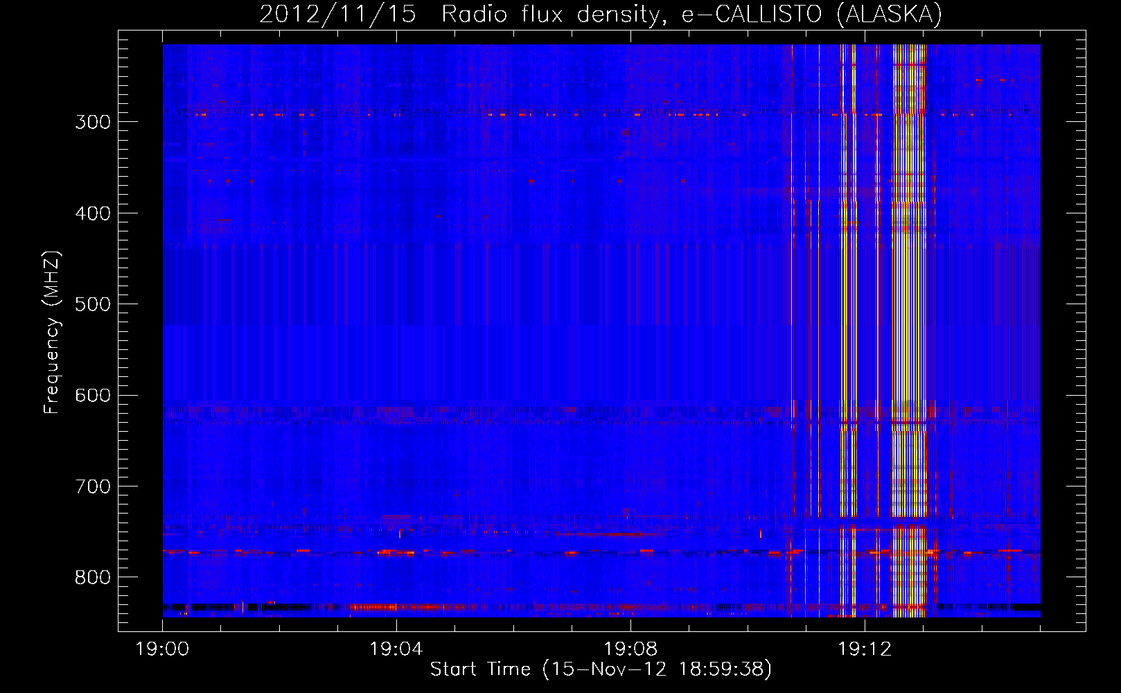1121x693 pixels.
Task: Click the 700 frequency tick label
Action: 93,486
